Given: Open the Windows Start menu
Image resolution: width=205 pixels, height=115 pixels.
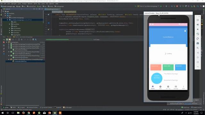Looking at the screenshot, I should [3, 113].
